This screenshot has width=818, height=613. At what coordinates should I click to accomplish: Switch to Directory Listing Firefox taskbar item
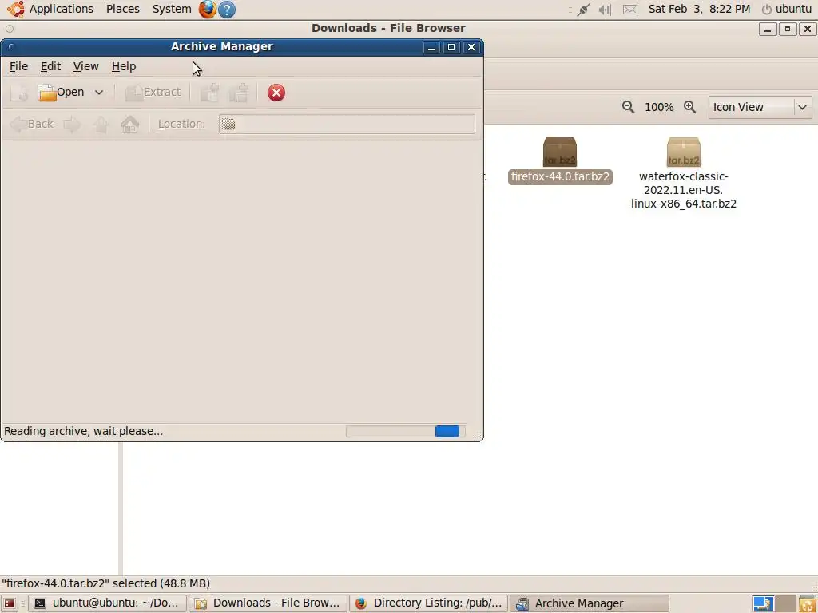click(x=429, y=603)
